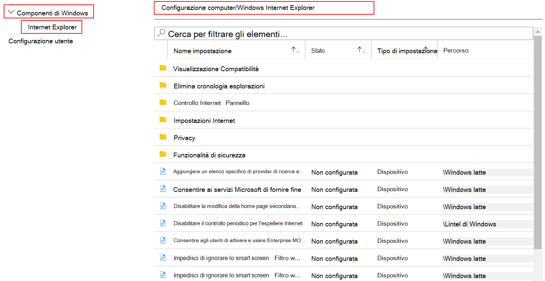Click document icon for Aggiungere un elenco specifico
The image size is (545, 281).
(163, 171)
